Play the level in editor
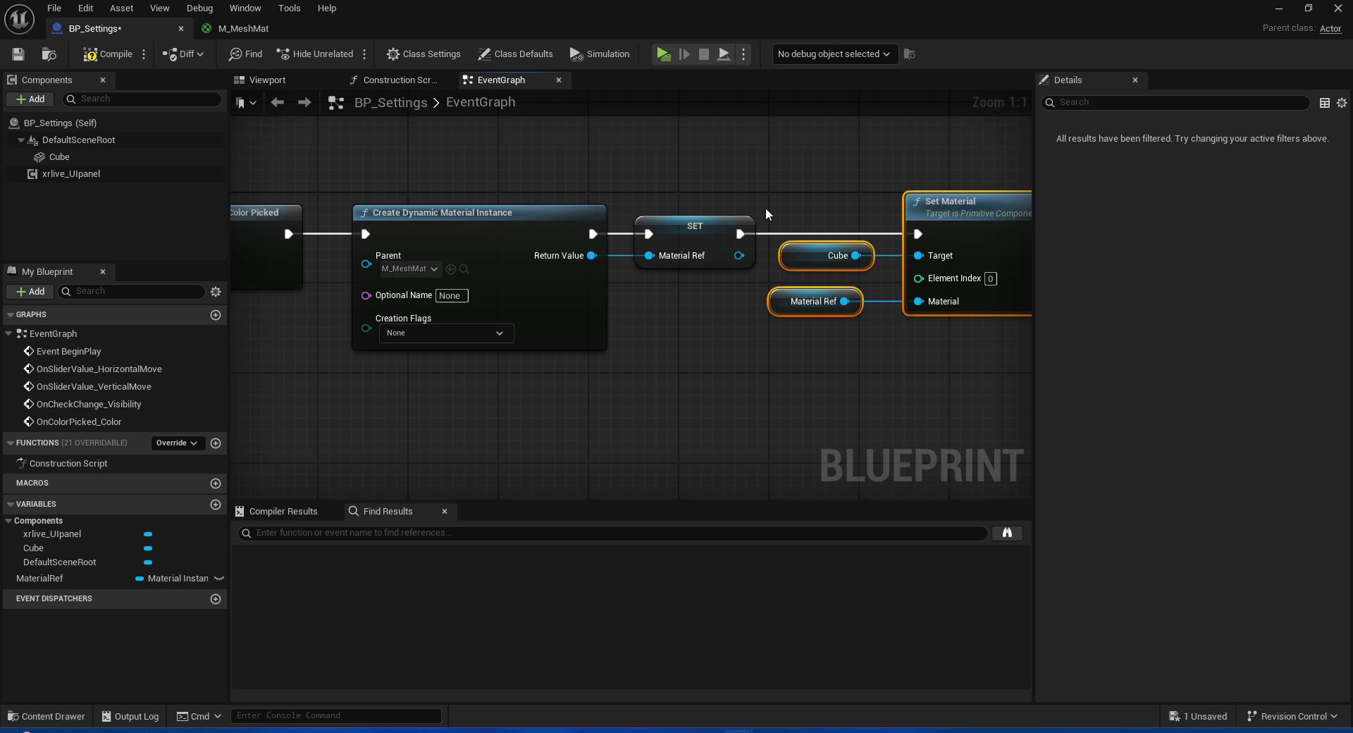 pos(663,54)
